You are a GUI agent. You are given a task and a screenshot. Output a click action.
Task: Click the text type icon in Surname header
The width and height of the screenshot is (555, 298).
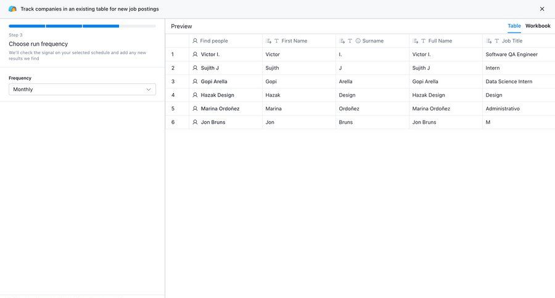tap(350, 41)
